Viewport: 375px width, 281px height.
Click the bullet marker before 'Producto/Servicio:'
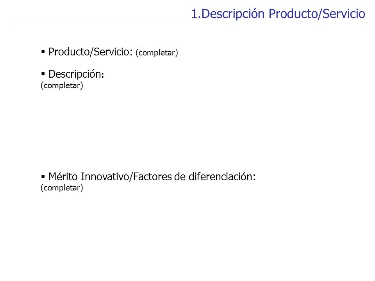pyautogui.click(x=43, y=52)
